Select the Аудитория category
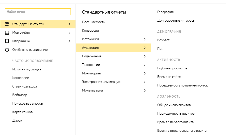226x135 pixels. coord(113,48)
